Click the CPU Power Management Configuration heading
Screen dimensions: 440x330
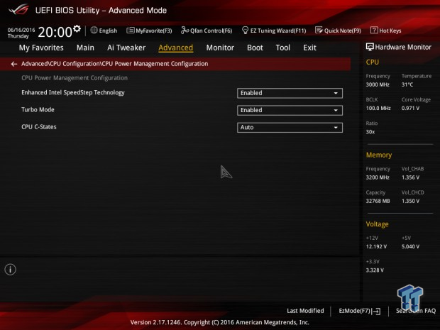[x=75, y=78]
